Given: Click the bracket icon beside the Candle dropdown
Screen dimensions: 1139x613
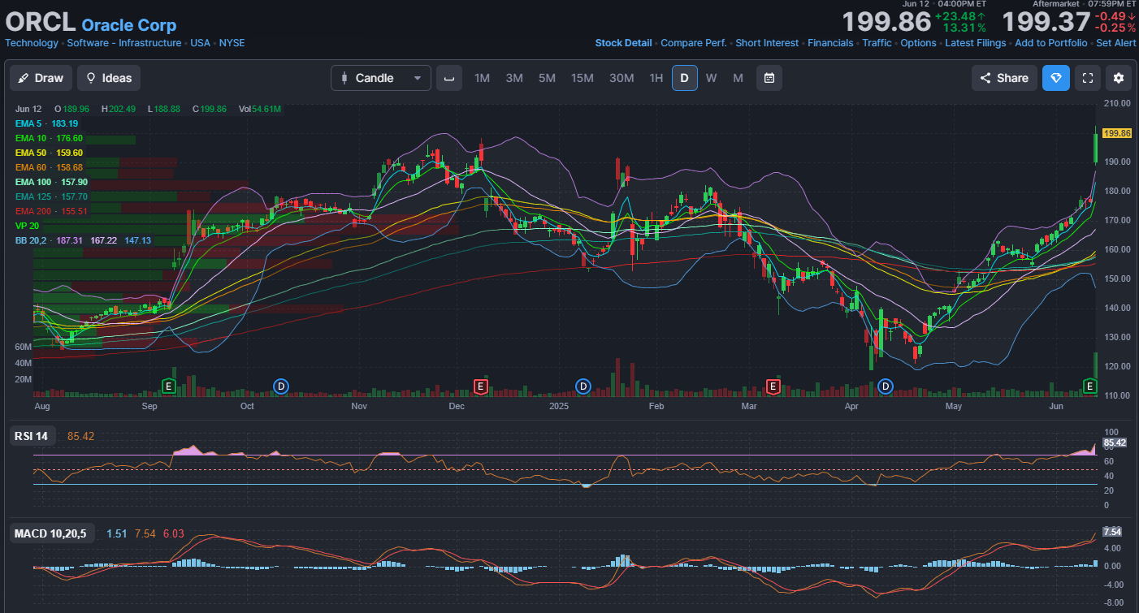Looking at the screenshot, I should (x=449, y=78).
